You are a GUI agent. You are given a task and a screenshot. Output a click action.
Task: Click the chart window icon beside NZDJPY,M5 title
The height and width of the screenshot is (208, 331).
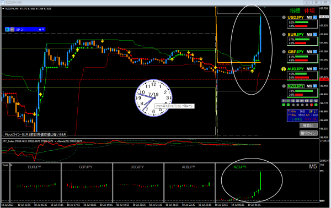(3, 2)
